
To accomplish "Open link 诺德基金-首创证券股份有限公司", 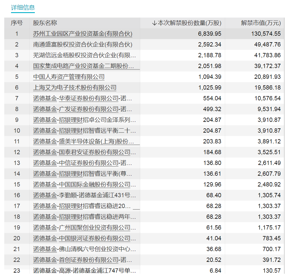I will coord(82,260).
